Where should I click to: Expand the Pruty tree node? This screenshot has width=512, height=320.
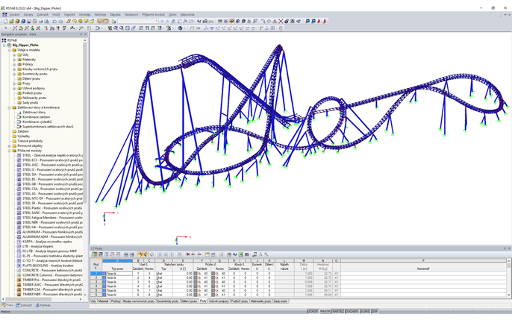click(14, 84)
